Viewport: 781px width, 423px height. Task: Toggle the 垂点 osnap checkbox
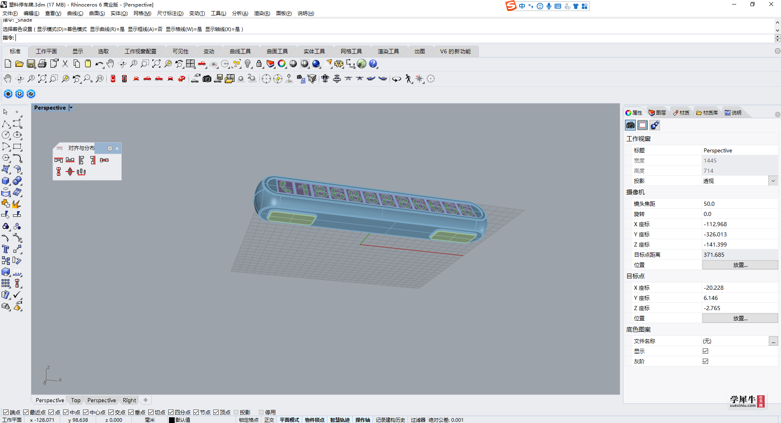131,412
